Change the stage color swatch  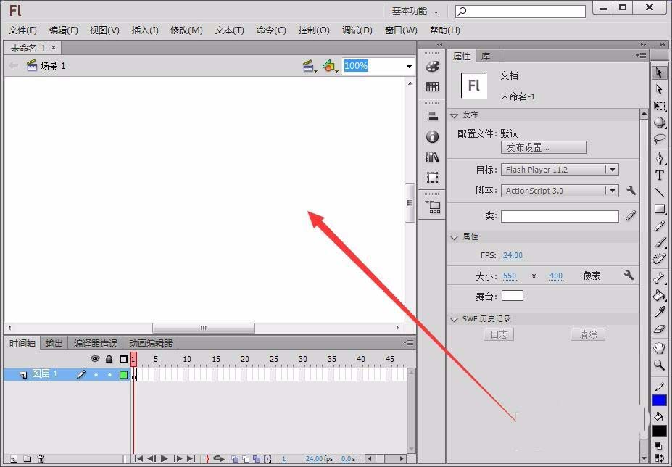512,295
